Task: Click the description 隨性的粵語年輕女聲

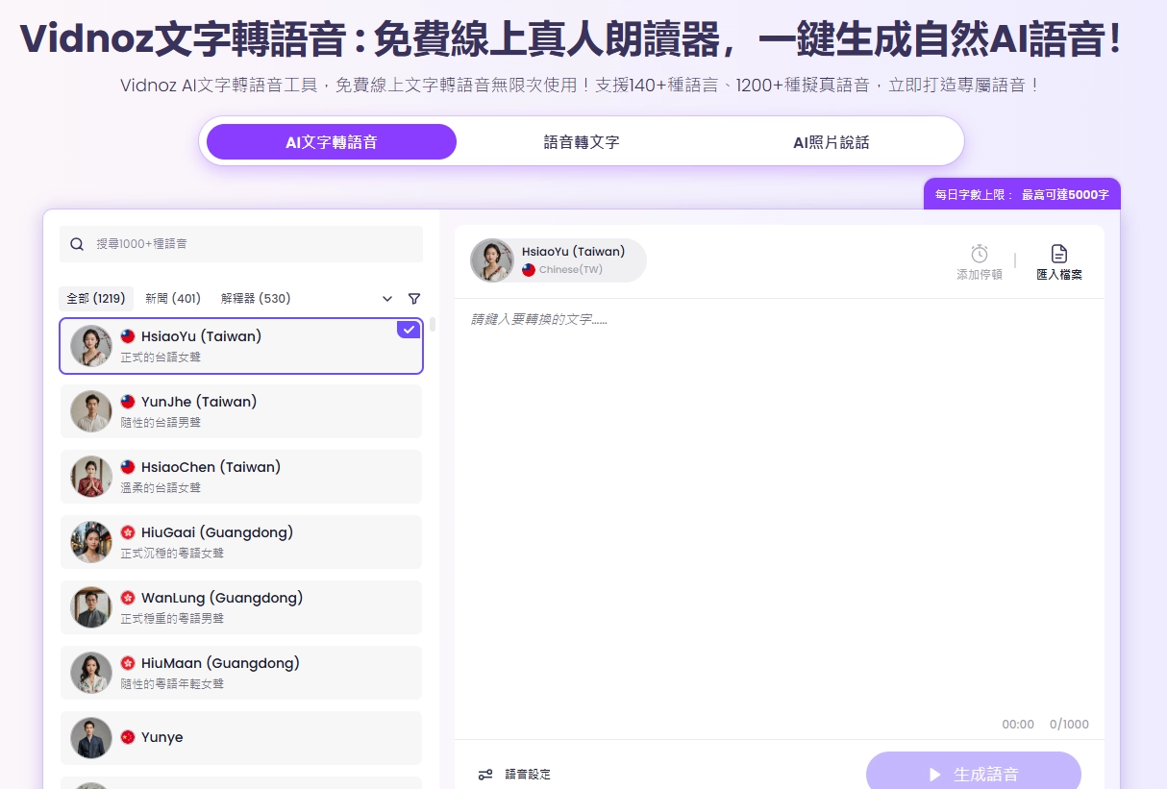Action: (172, 684)
